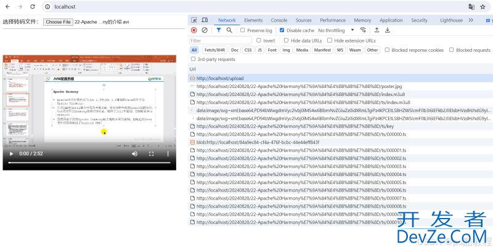Open the Security tab
493x250 pixels.
[419, 20]
